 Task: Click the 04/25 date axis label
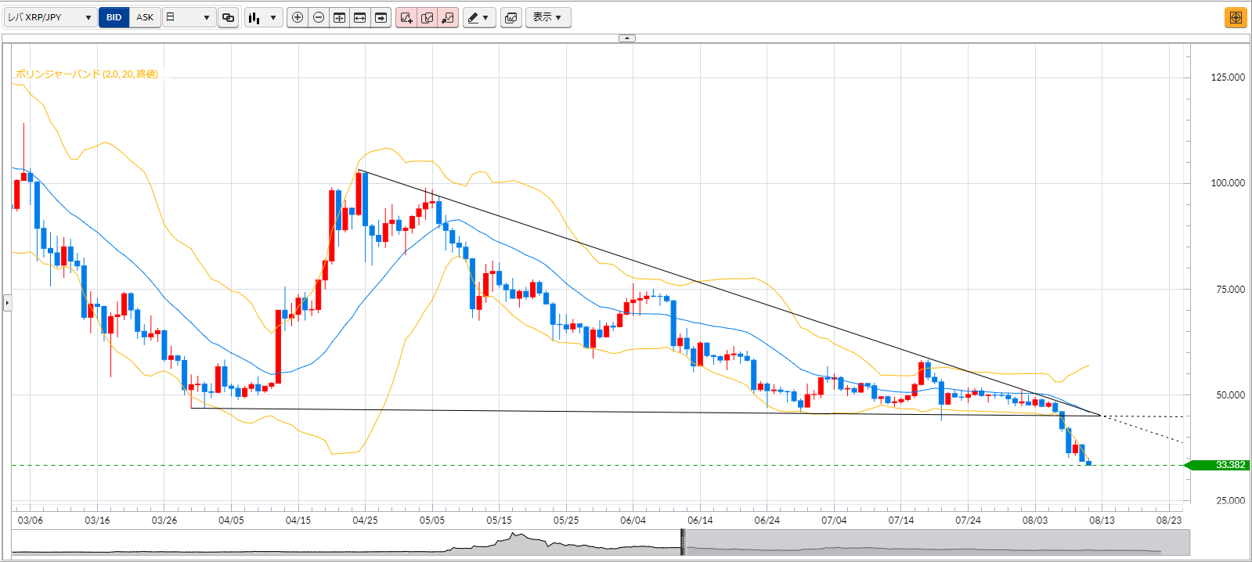click(365, 521)
